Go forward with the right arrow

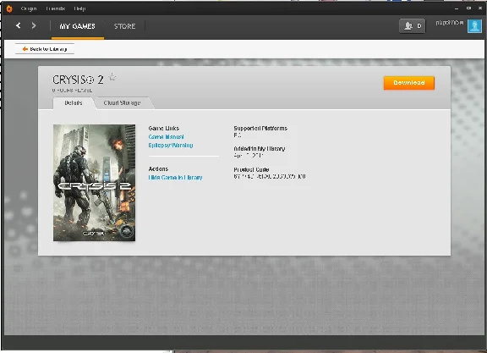coord(34,25)
